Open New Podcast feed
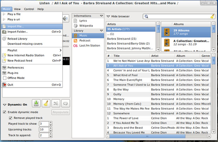This screenshot has height=142, width=218. 32,60
